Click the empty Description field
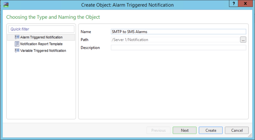The width and height of the screenshot is (255, 140). [x=179, y=48]
